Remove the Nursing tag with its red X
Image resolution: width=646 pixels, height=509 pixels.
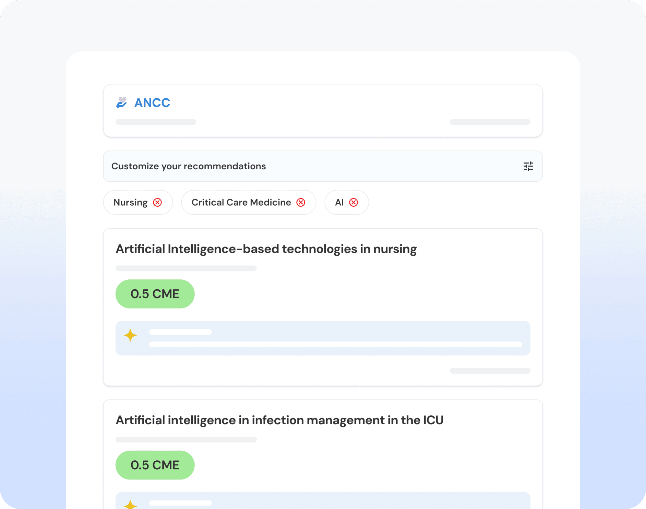[x=157, y=203]
